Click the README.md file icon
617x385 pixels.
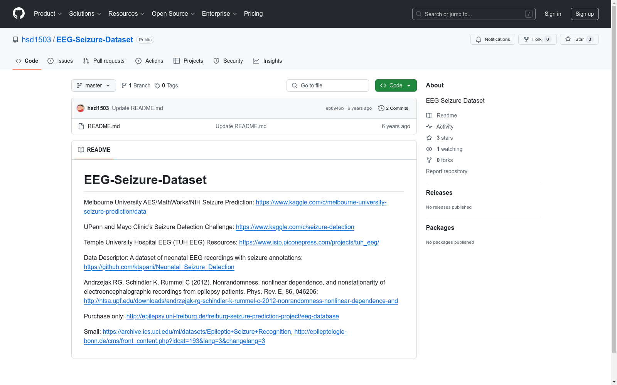pyautogui.click(x=81, y=126)
